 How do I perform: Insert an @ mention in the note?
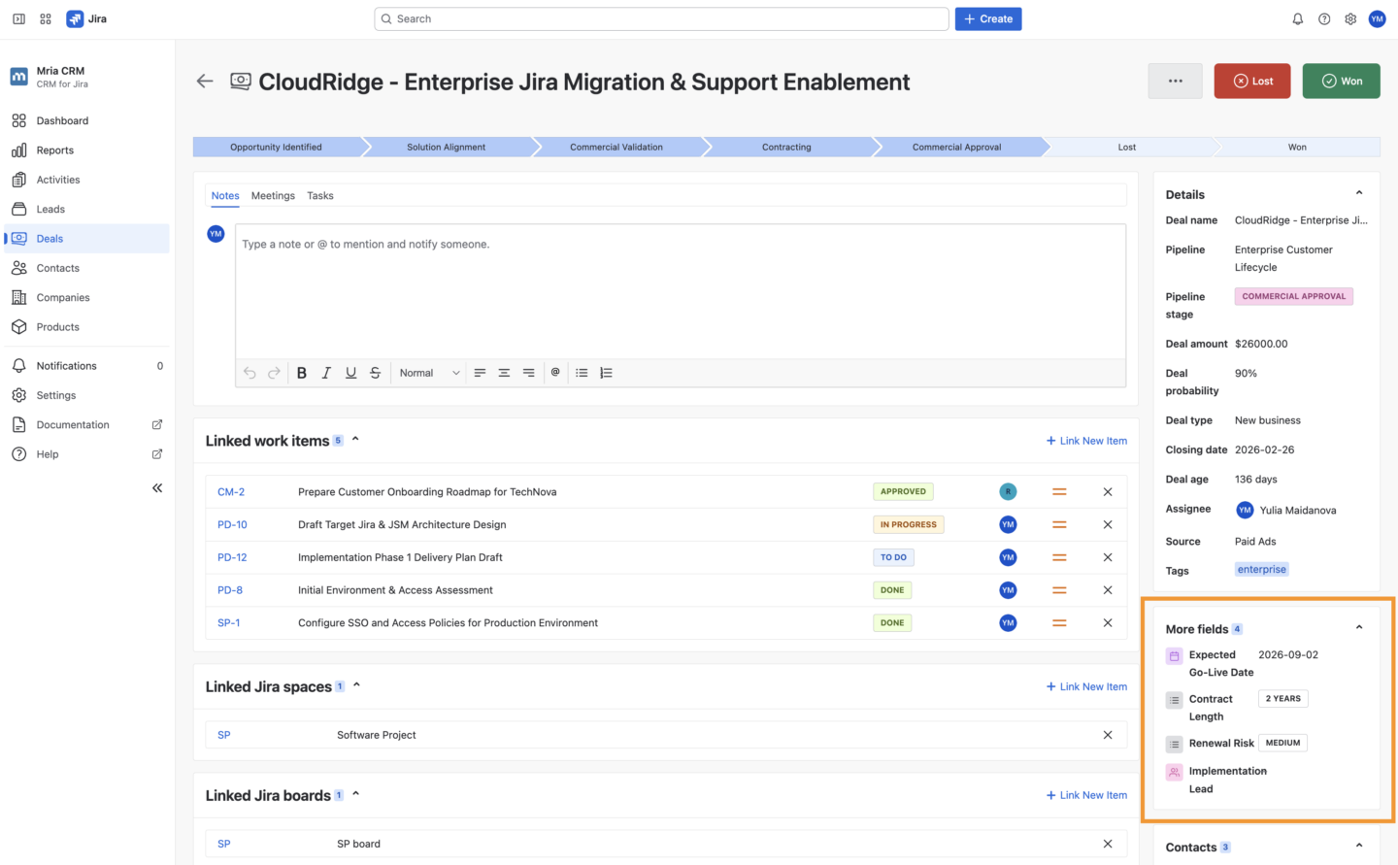(x=555, y=372)
